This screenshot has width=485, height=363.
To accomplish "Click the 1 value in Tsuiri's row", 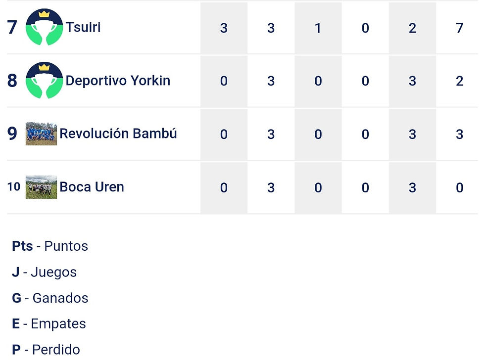I will tap(318, 28).
